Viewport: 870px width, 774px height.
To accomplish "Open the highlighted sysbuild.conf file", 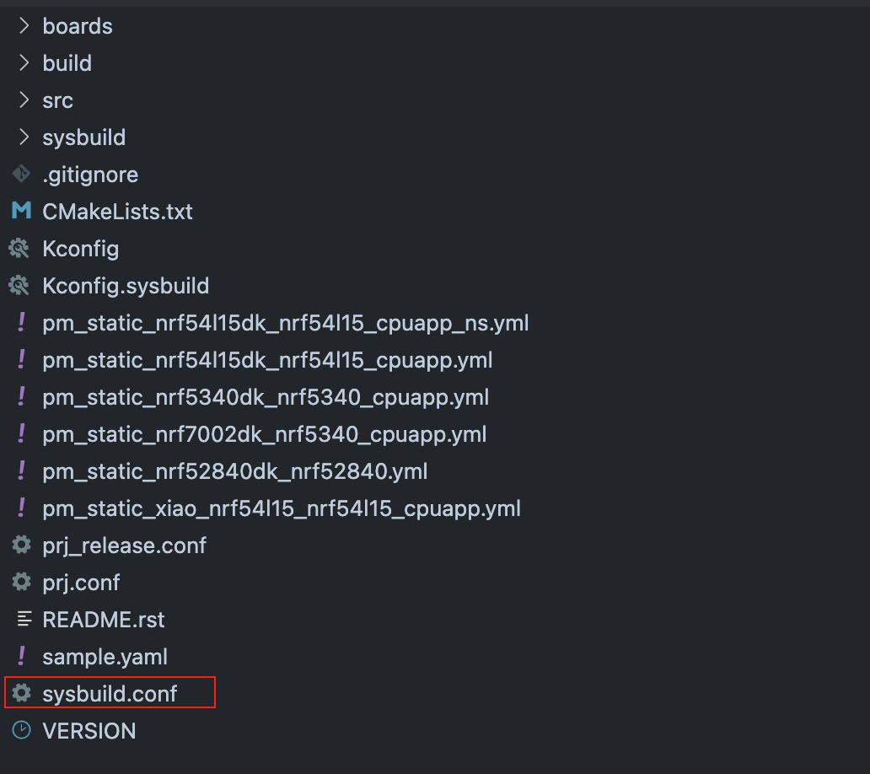I will [110, 694].
